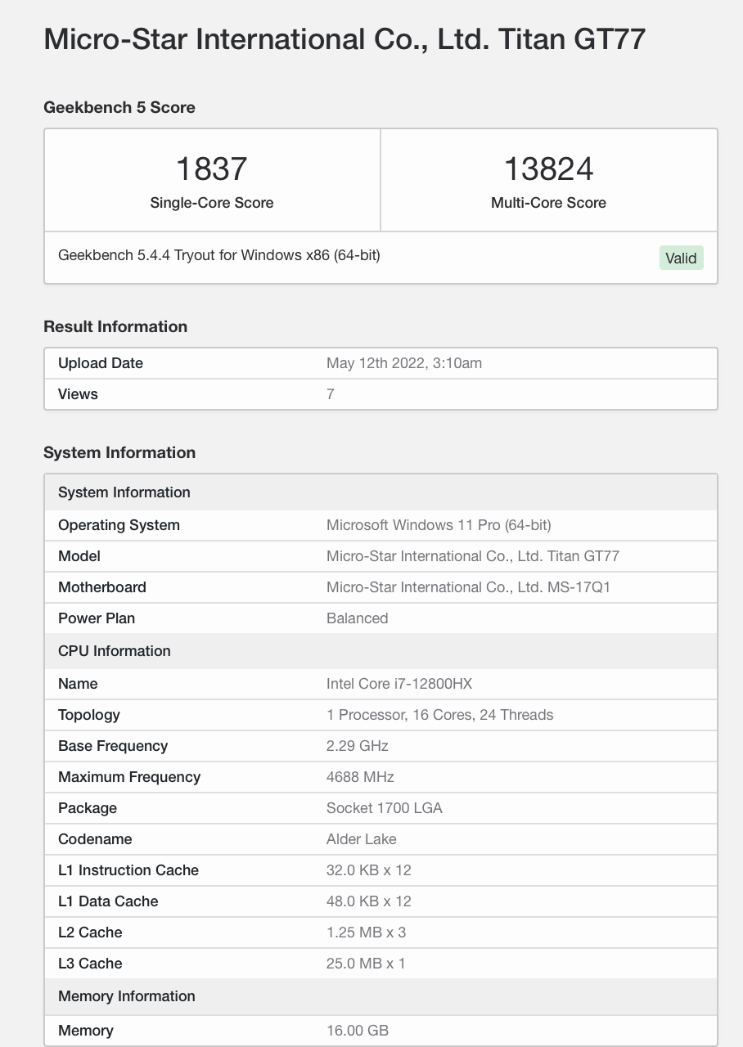The image size is (743, 1047).
Task: Select the Memory value 16.00 GB
Action: 358,1031
